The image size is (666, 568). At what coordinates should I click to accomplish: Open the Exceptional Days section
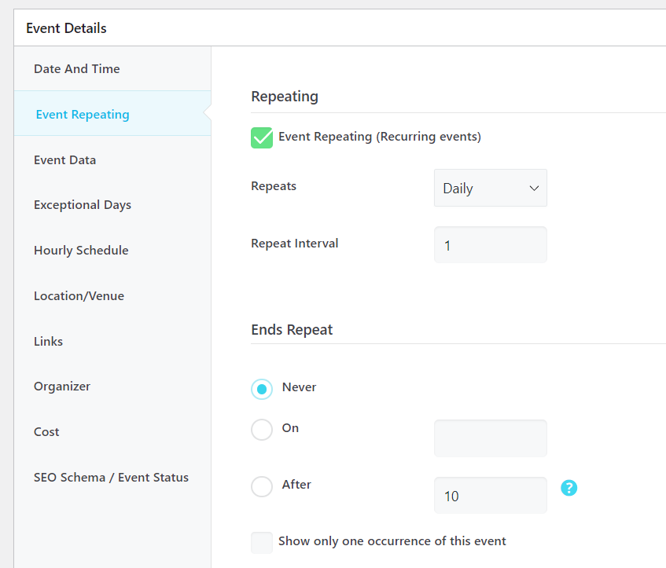[83, 205]
